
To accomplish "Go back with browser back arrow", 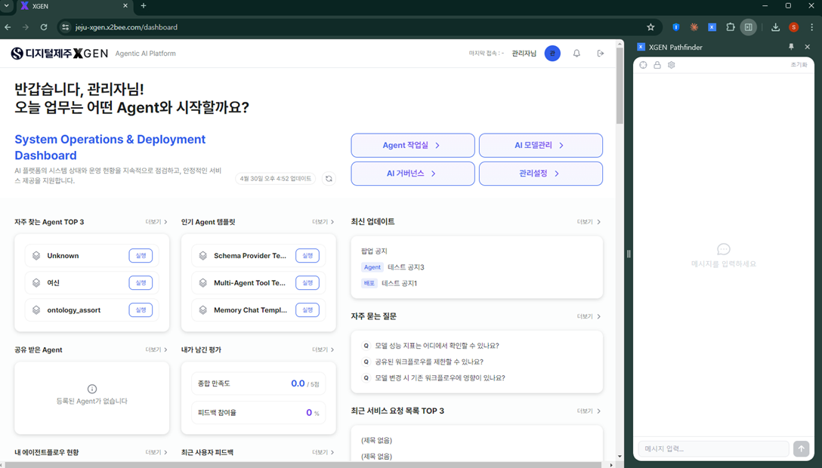I will pyautogui.click(x=8, y=27).
